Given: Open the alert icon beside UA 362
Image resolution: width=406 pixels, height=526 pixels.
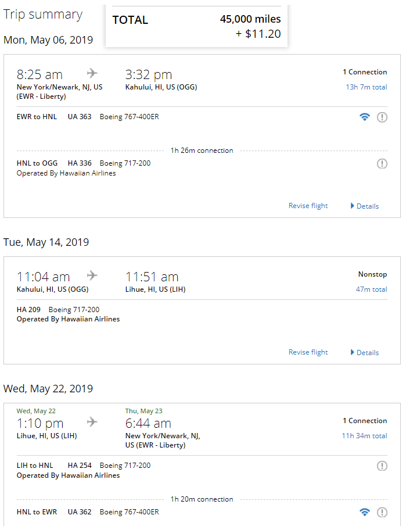Looking at the screenshot, I should (x=382, y=512).
